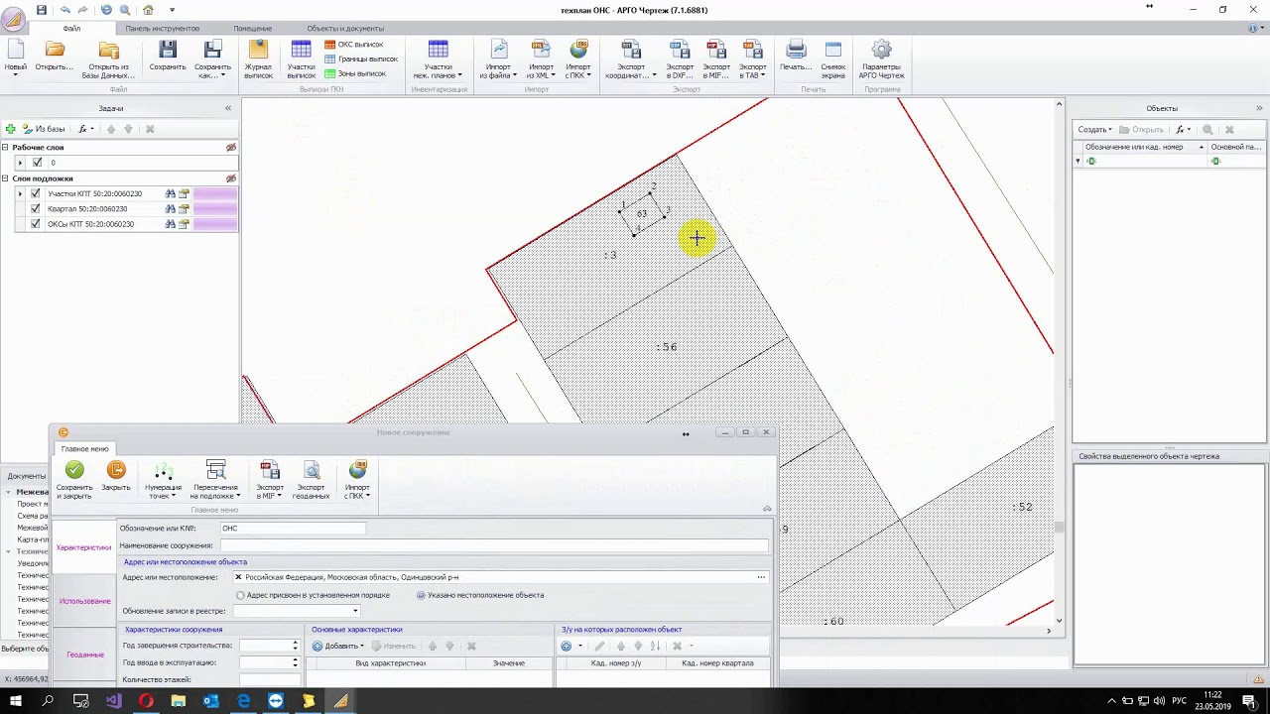Click the Год завершения строительства stepper arrows
1270x714 pixels.
click(295, 646)
